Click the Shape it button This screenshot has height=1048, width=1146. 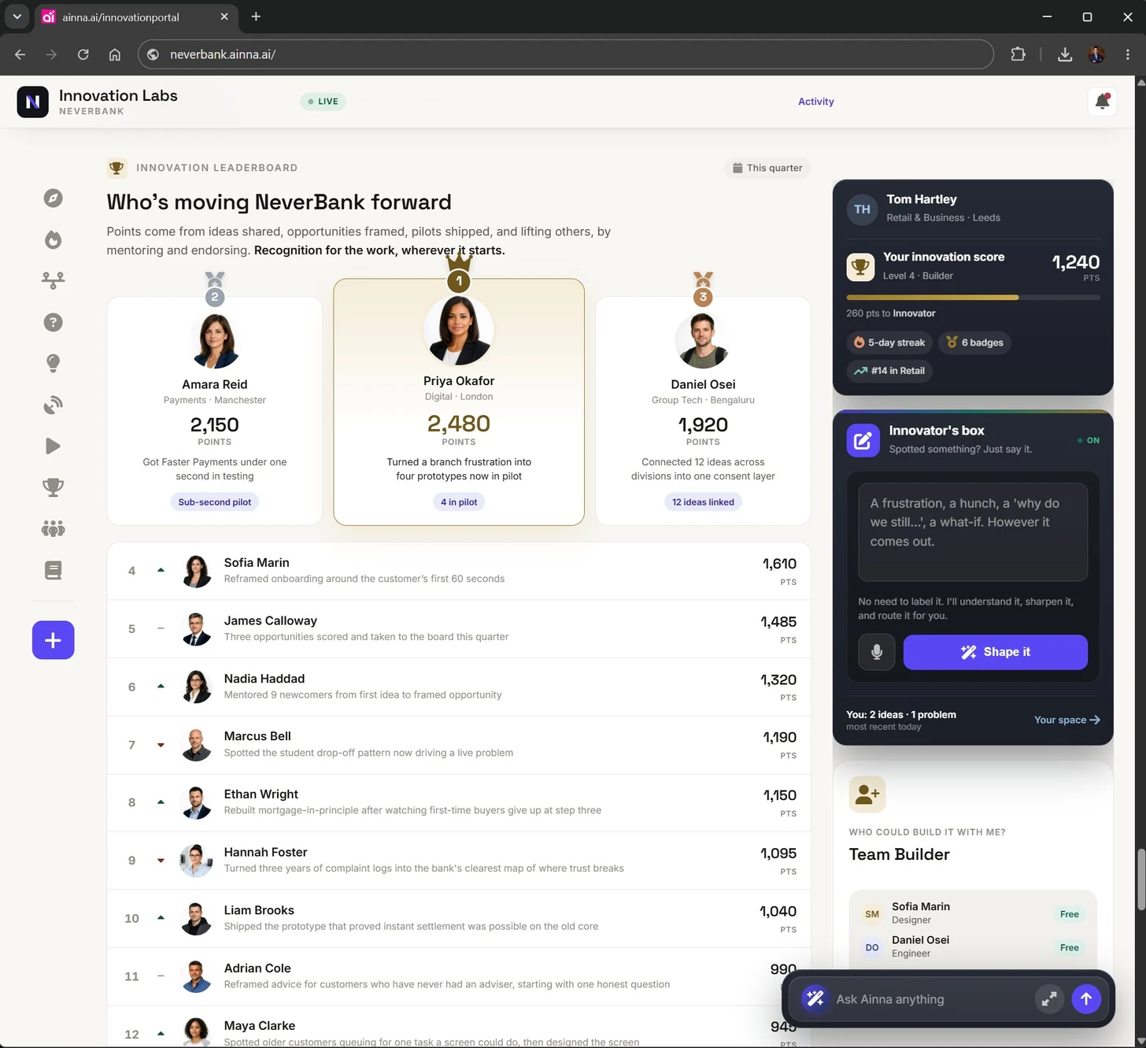(x=995, y=652)
